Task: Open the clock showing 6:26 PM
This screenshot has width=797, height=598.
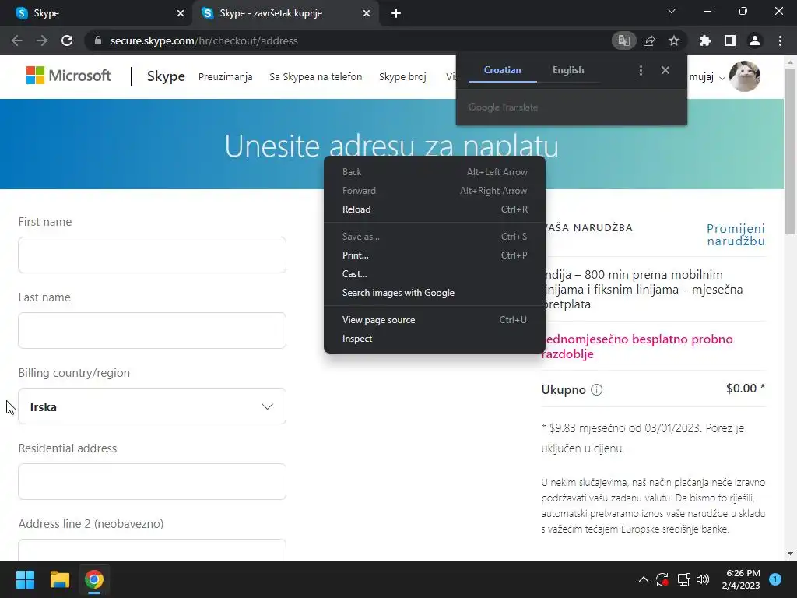Action: 741,579
